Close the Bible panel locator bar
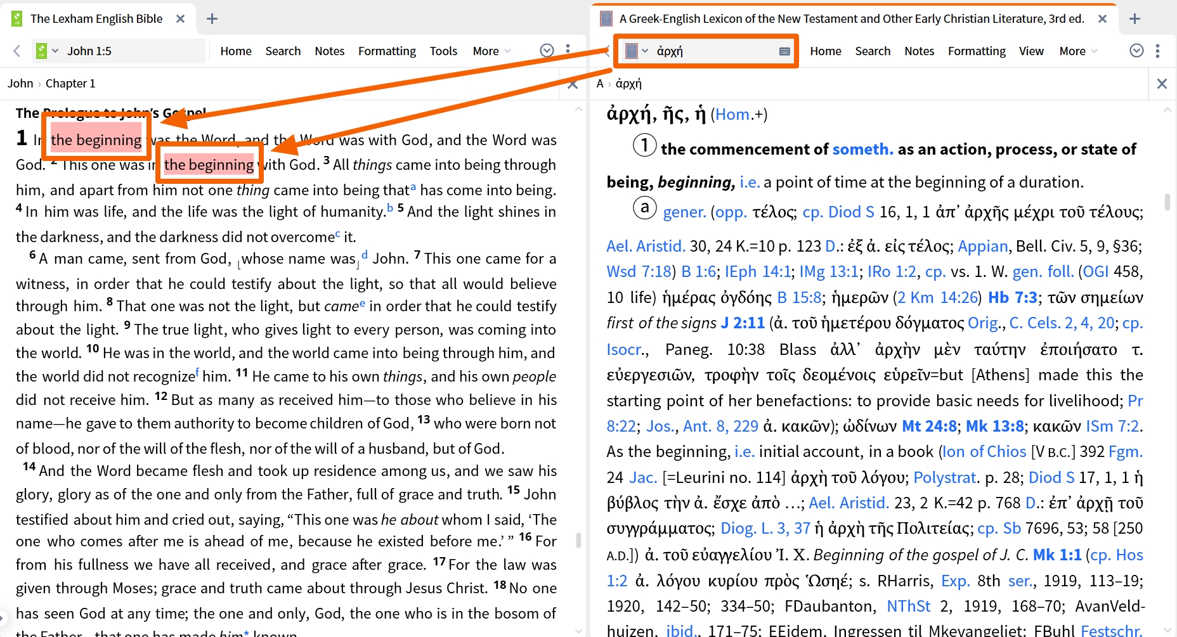 (x=572, y=84)
